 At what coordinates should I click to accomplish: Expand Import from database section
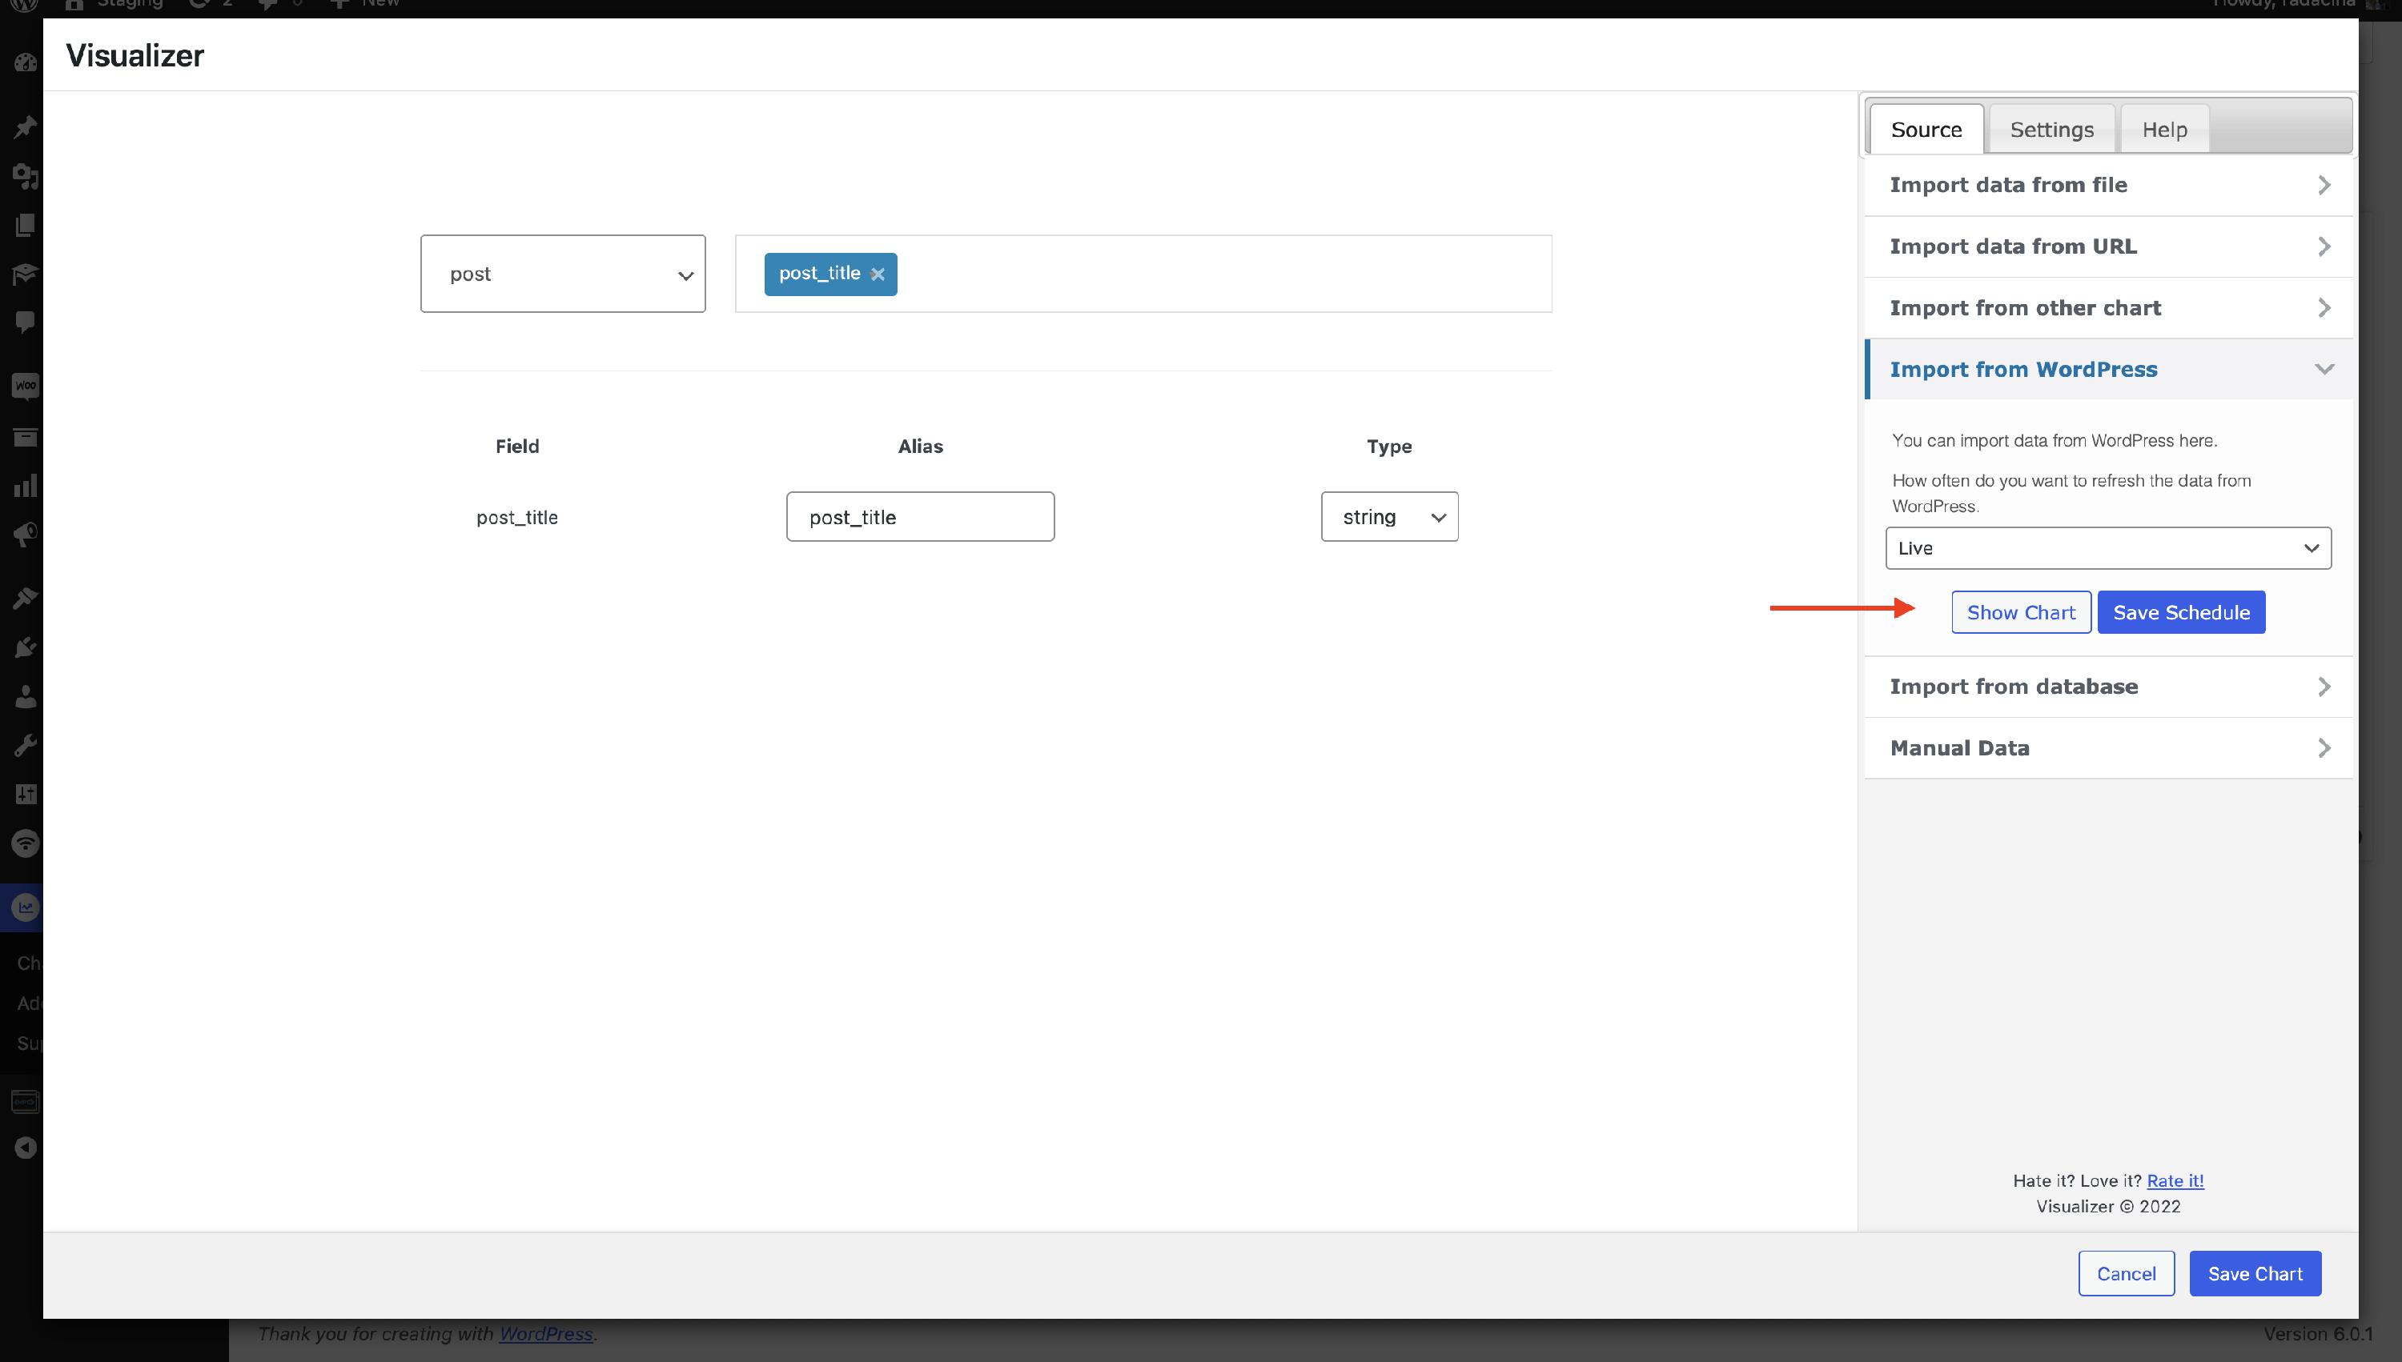[2107, 687]
